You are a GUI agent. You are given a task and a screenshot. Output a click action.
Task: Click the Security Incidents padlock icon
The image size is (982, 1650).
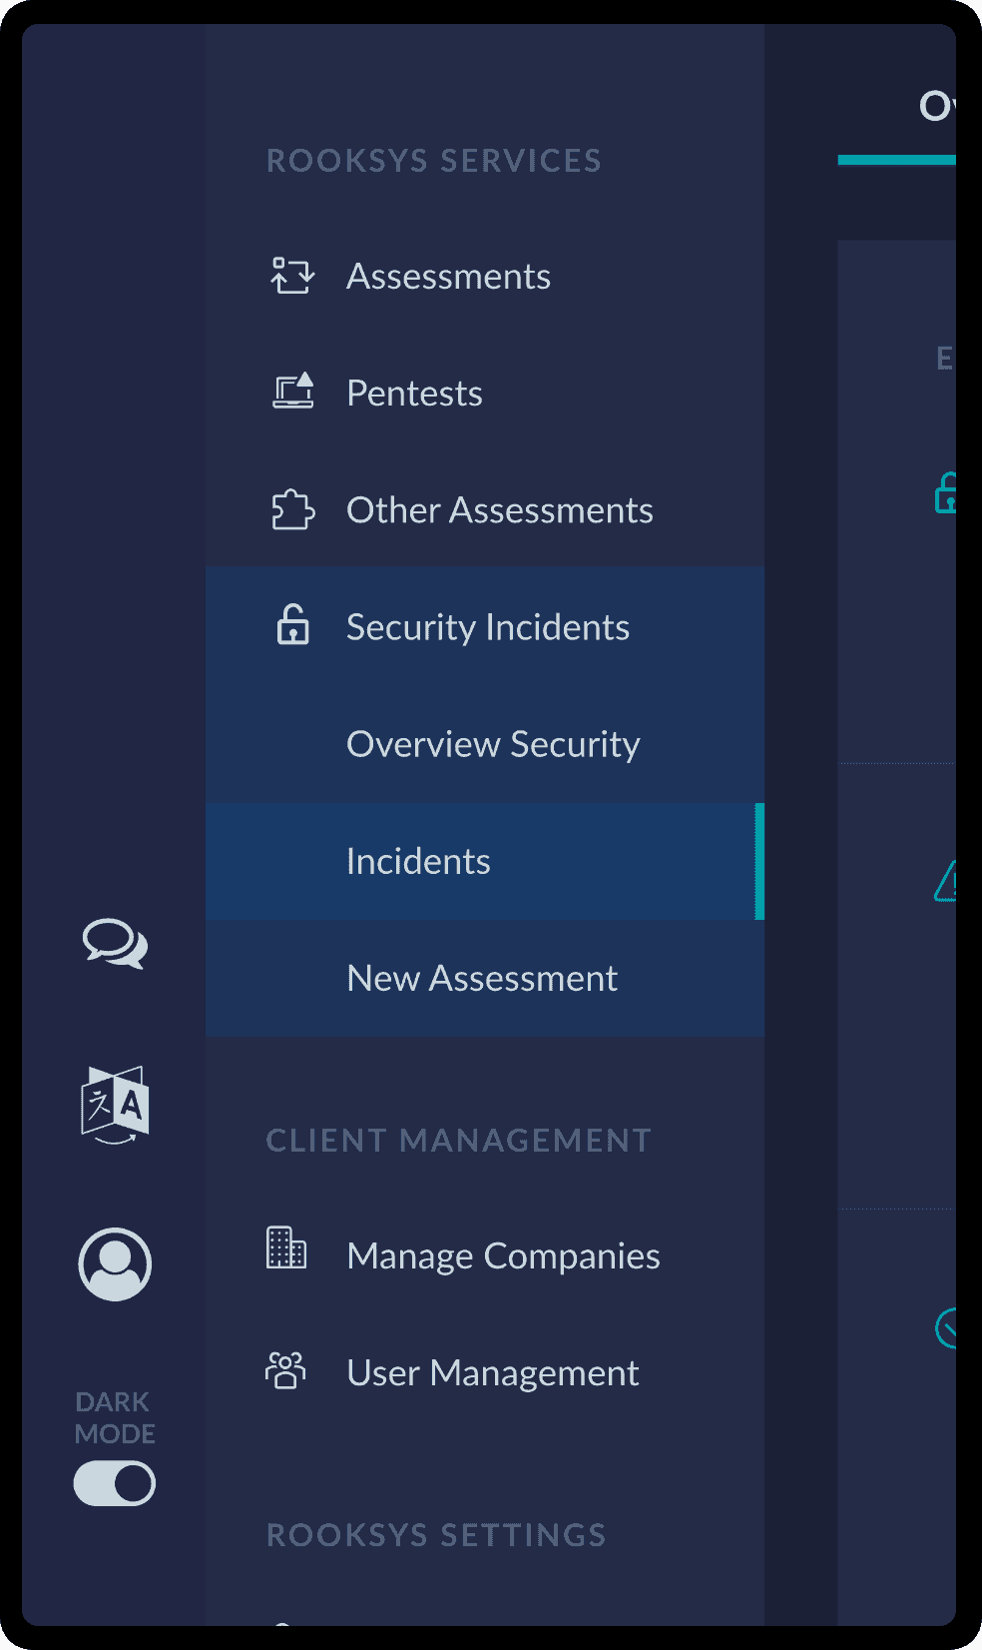coord(292,626)
